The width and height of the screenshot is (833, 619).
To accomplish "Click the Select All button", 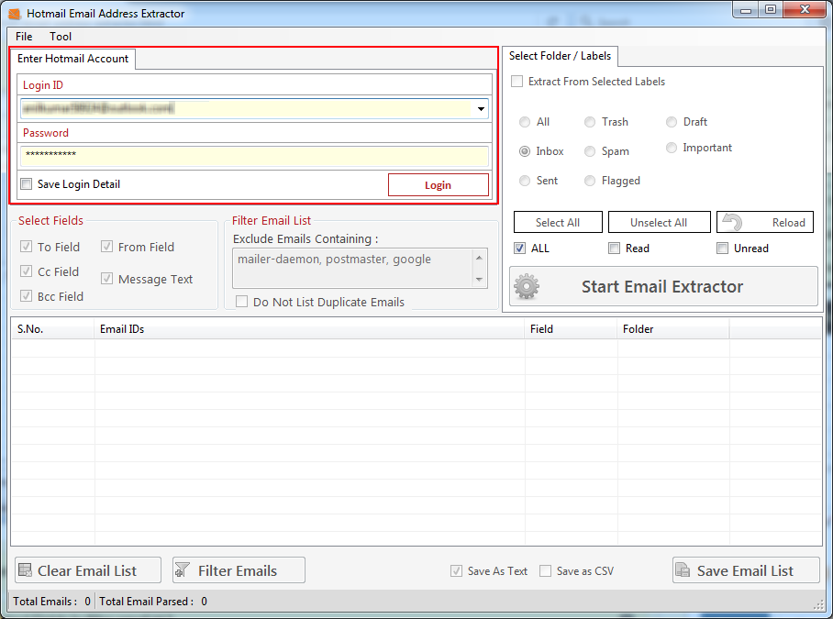I will tap(558, 222).
